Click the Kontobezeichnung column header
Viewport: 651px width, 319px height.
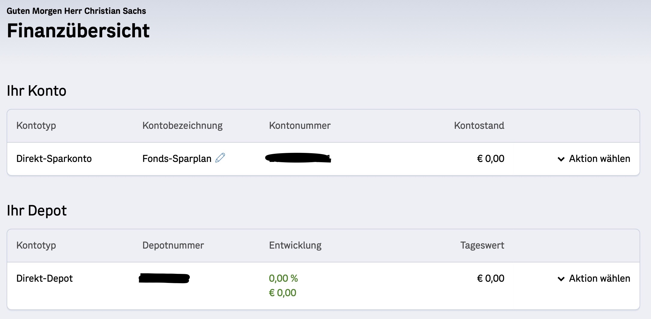pos(182,125)
